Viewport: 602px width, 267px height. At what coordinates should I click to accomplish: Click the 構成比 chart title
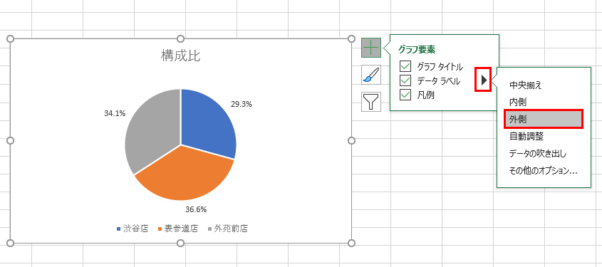pos(180,56)
